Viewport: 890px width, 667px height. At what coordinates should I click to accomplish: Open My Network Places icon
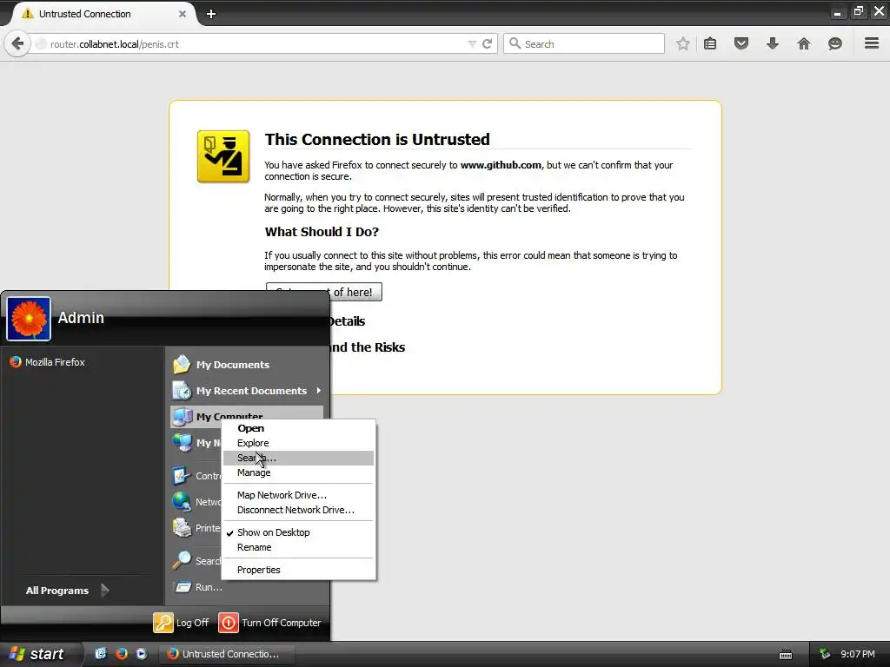click(x=183, y=442)
